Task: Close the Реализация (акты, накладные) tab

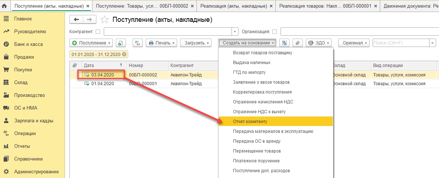Action: 270,6
